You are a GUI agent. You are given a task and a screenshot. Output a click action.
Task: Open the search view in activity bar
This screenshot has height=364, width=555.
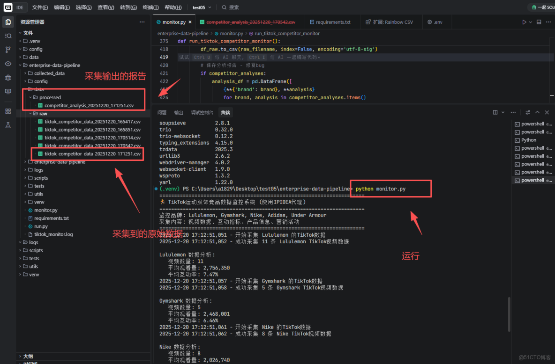[x=8, y=36]
